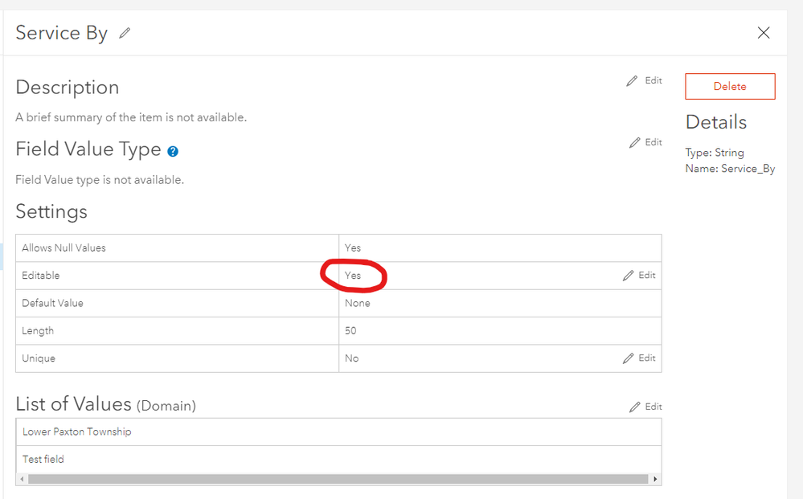Click the Edit link for Description
Viewport: 803px width, 499px height.
click(653, 80)
